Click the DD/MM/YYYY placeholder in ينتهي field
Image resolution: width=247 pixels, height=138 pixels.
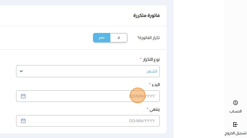142,121
